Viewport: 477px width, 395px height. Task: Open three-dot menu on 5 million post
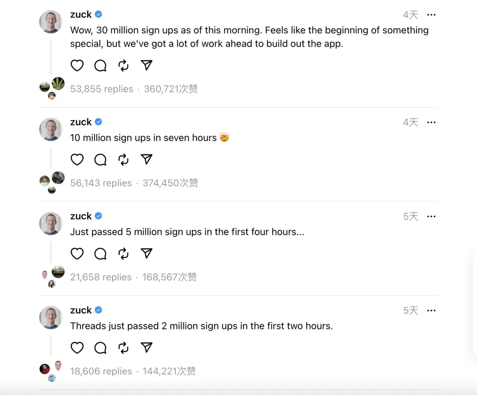click(x=431, y=217)
